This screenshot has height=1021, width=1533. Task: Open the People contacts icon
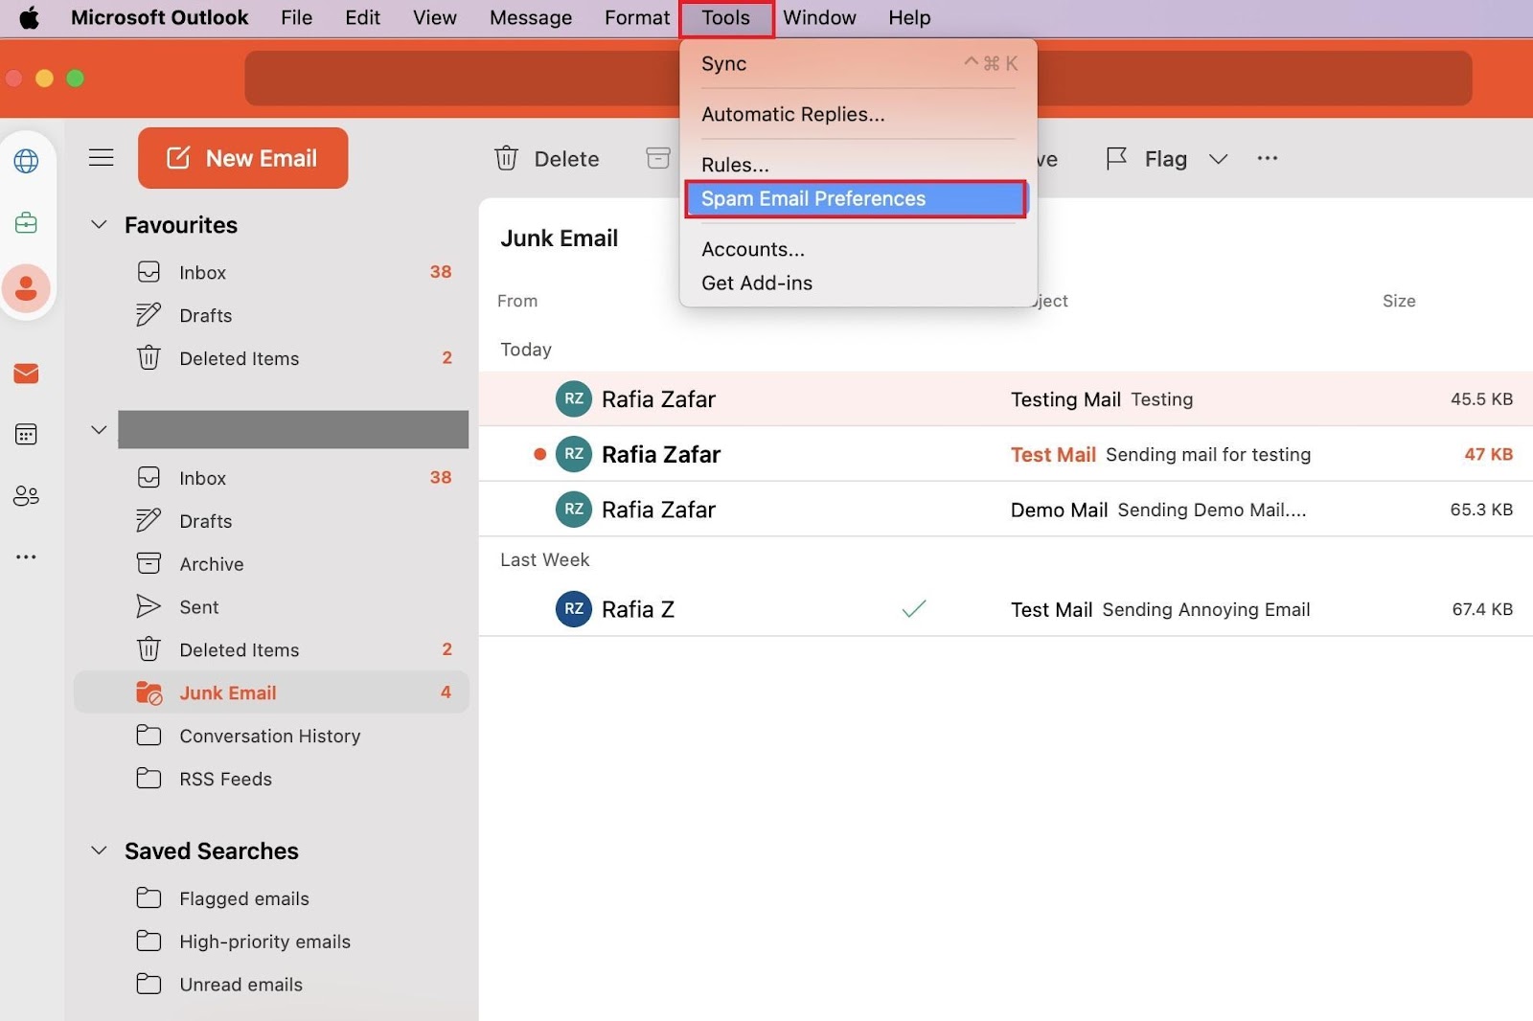26,496
